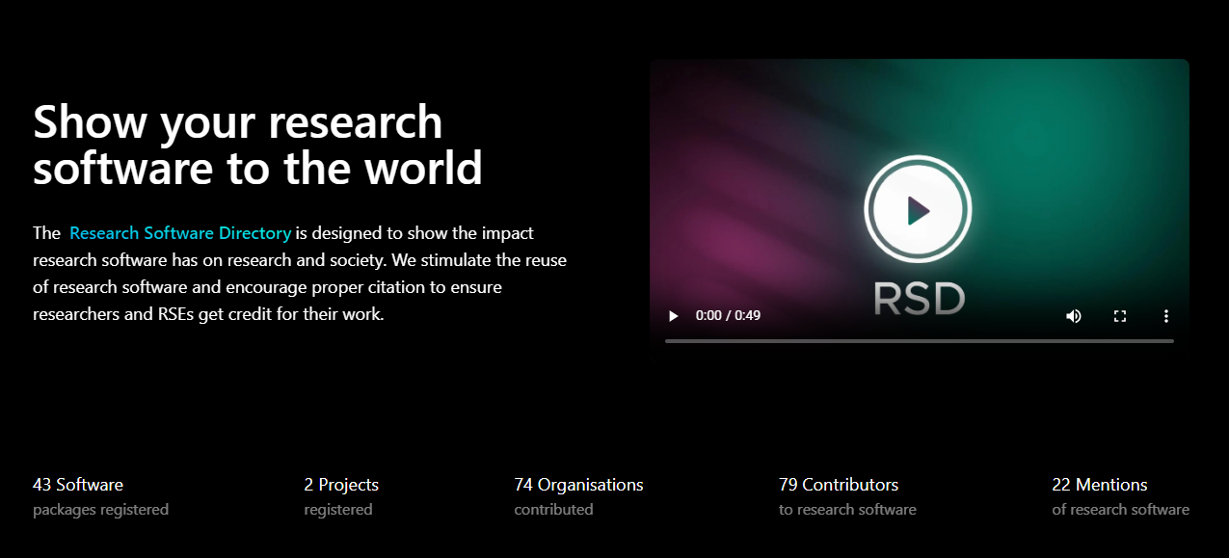Viewport: 1229px width, 558px height.
Task: Click the "packages registered" caption
Action: 100,510
